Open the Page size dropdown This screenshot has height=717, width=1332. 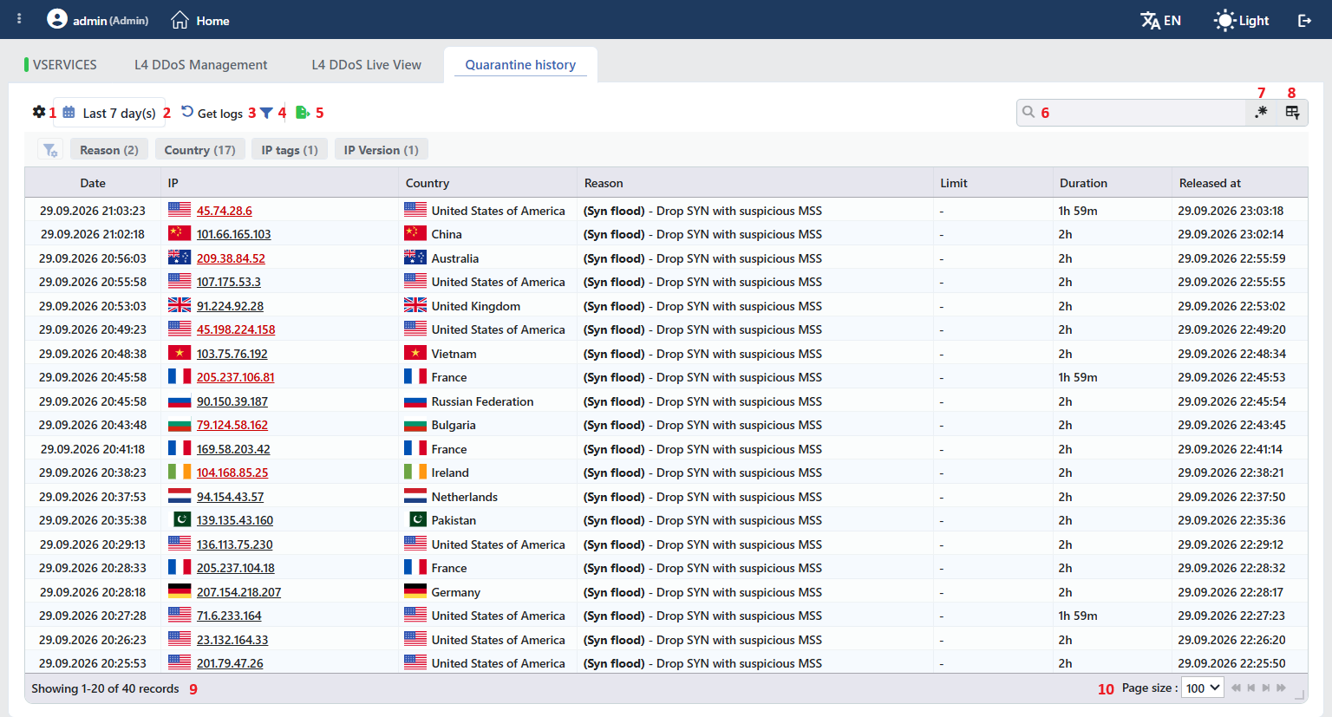click(1203, 688)
